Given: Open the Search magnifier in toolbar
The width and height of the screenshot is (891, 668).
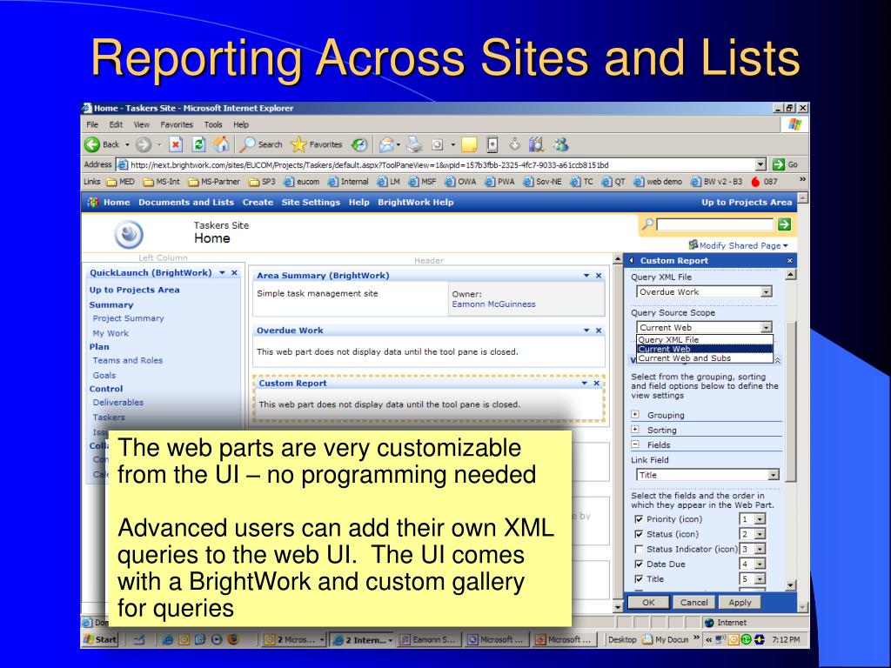Looking at the screenshot, I should click(x=247, y=145).
